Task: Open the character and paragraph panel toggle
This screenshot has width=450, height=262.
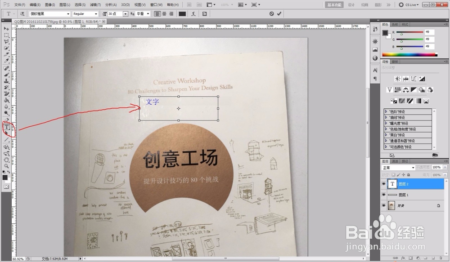Action: pyautogui.click(x=204, y=13)
